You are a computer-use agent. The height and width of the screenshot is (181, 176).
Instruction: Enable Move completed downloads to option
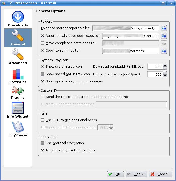43,43
